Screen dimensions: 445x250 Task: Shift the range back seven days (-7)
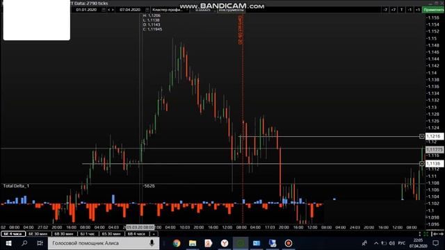[385, 10]
